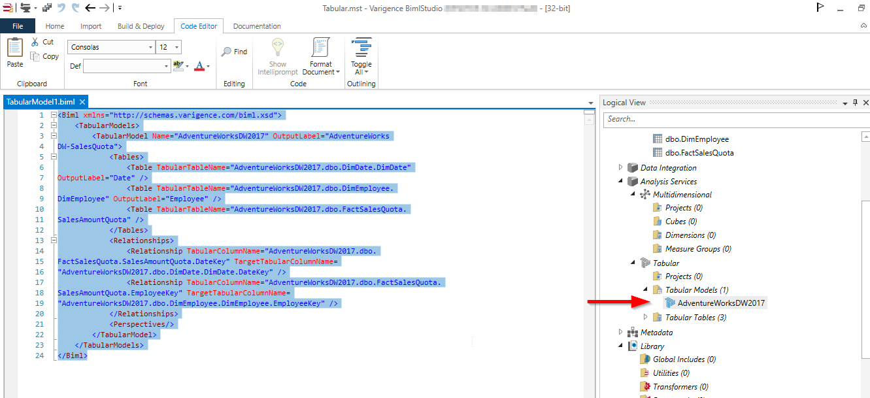Cut the selected code
The image size is (870, 398).
point(43,42)
